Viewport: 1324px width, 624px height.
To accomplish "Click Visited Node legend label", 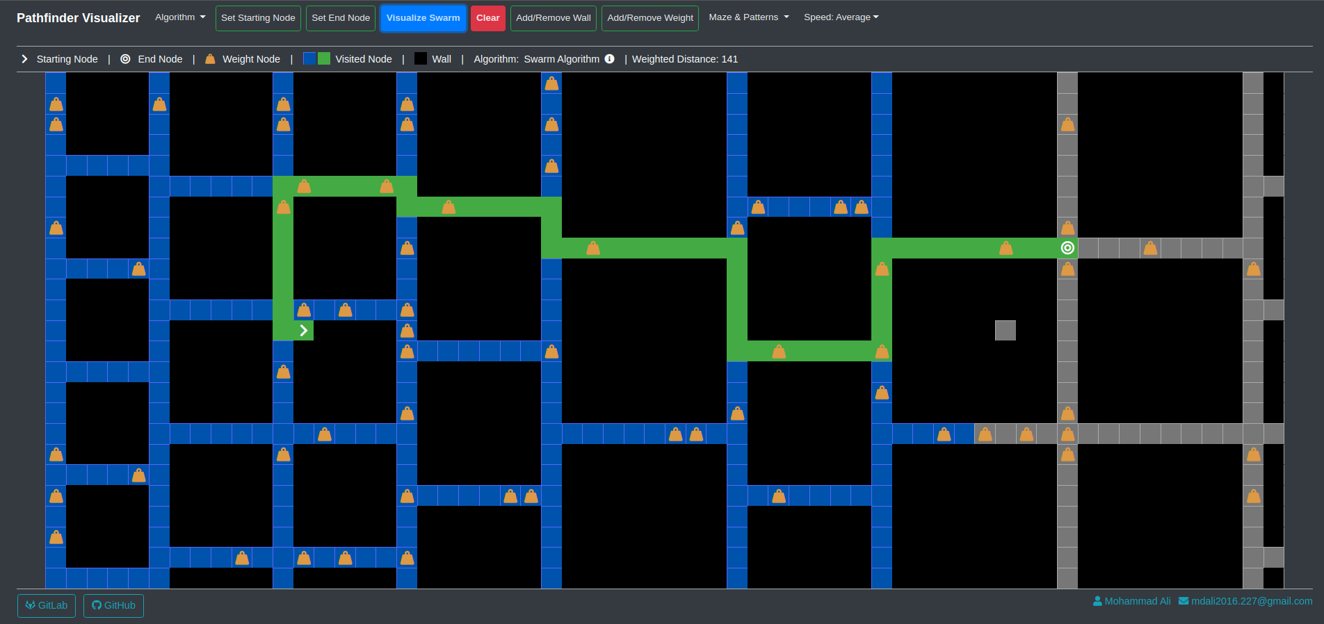I will (364, 59).
